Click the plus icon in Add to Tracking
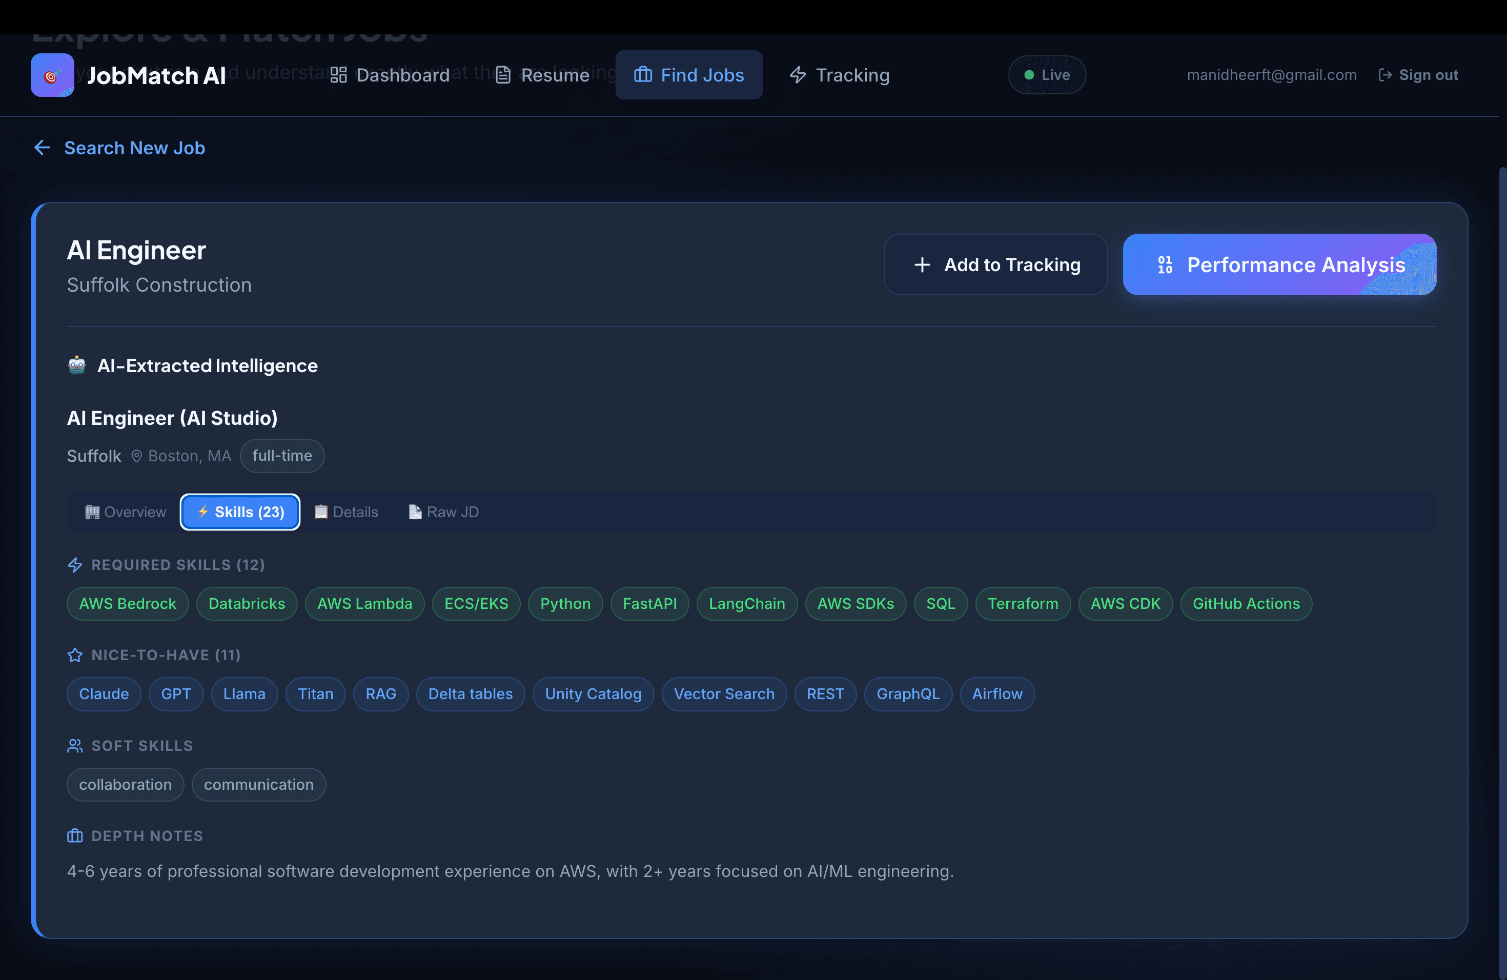Viewport: 1507px width, 980px height. click(922, 264)
